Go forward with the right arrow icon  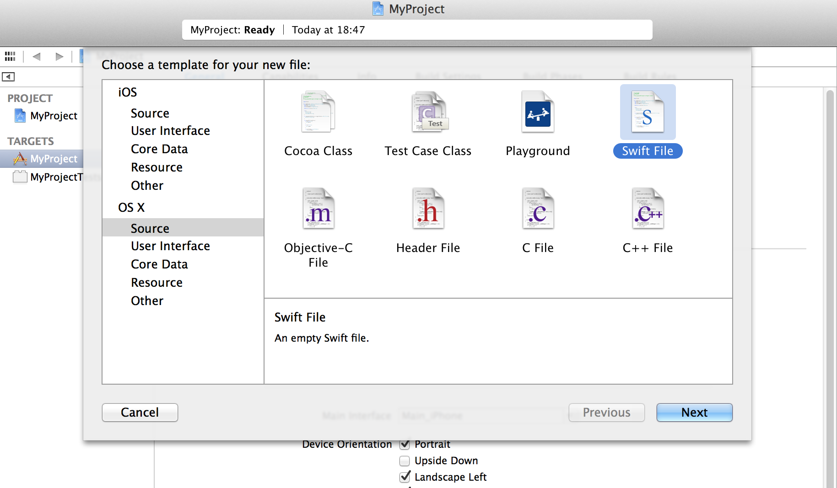tap(59, 56)
